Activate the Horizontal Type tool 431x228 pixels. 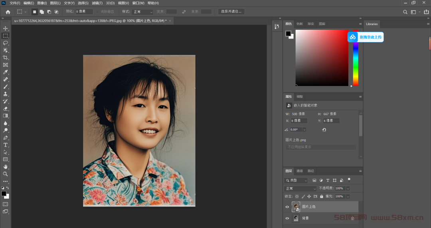pyautogui.click(x=6, y=145)
